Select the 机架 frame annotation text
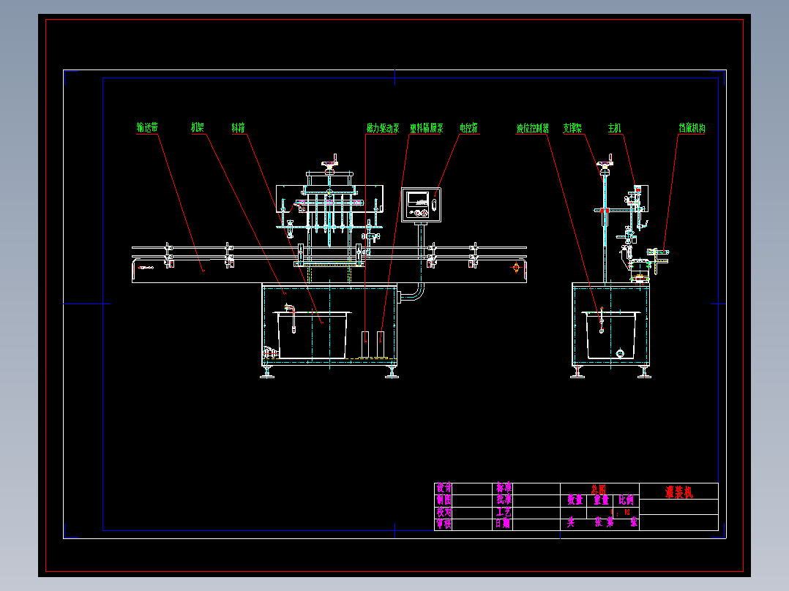 click(x=198, y=128)
